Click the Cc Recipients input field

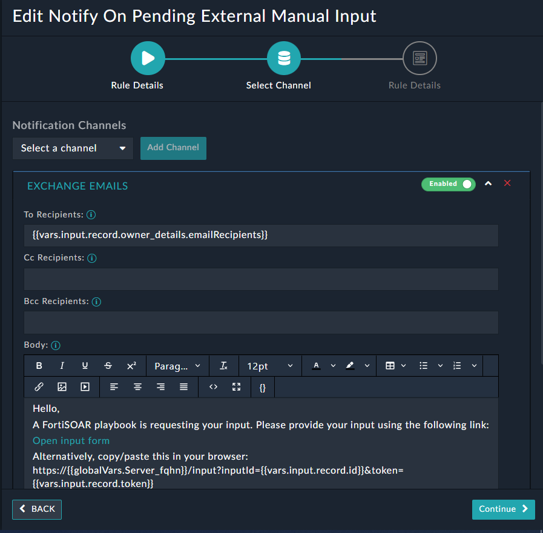[260, 279]
